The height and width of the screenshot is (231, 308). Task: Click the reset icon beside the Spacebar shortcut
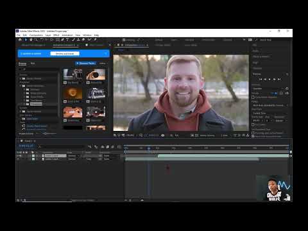coord(287,89)
